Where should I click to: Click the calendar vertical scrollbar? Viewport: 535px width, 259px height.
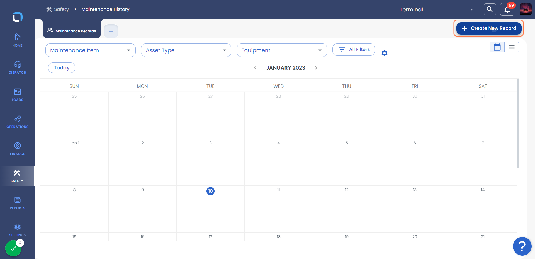click(x=518, y=123)
